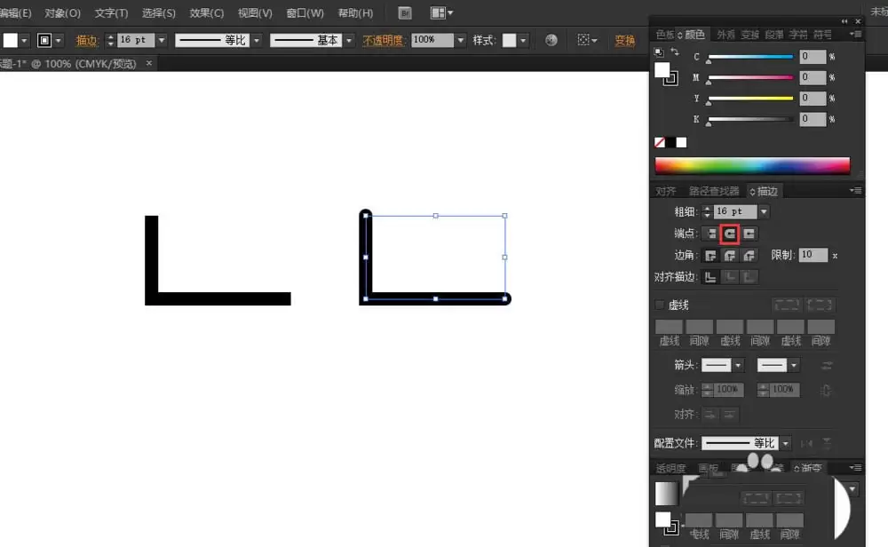
Task: Close the document tab
Action: point(149,63)
